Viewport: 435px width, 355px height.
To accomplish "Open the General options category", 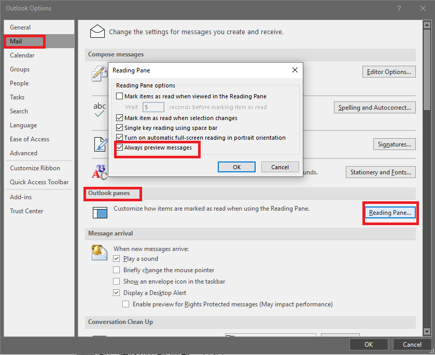I will (x=39, y=27).
